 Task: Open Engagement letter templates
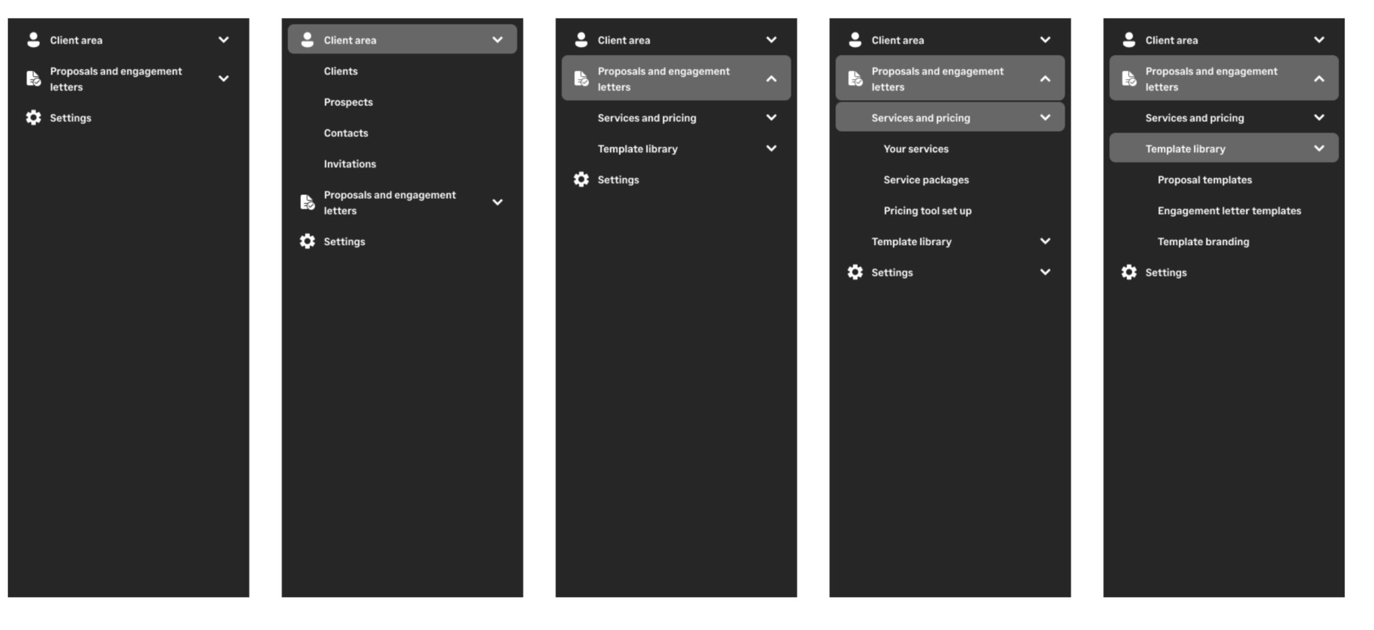point(1229,210)
